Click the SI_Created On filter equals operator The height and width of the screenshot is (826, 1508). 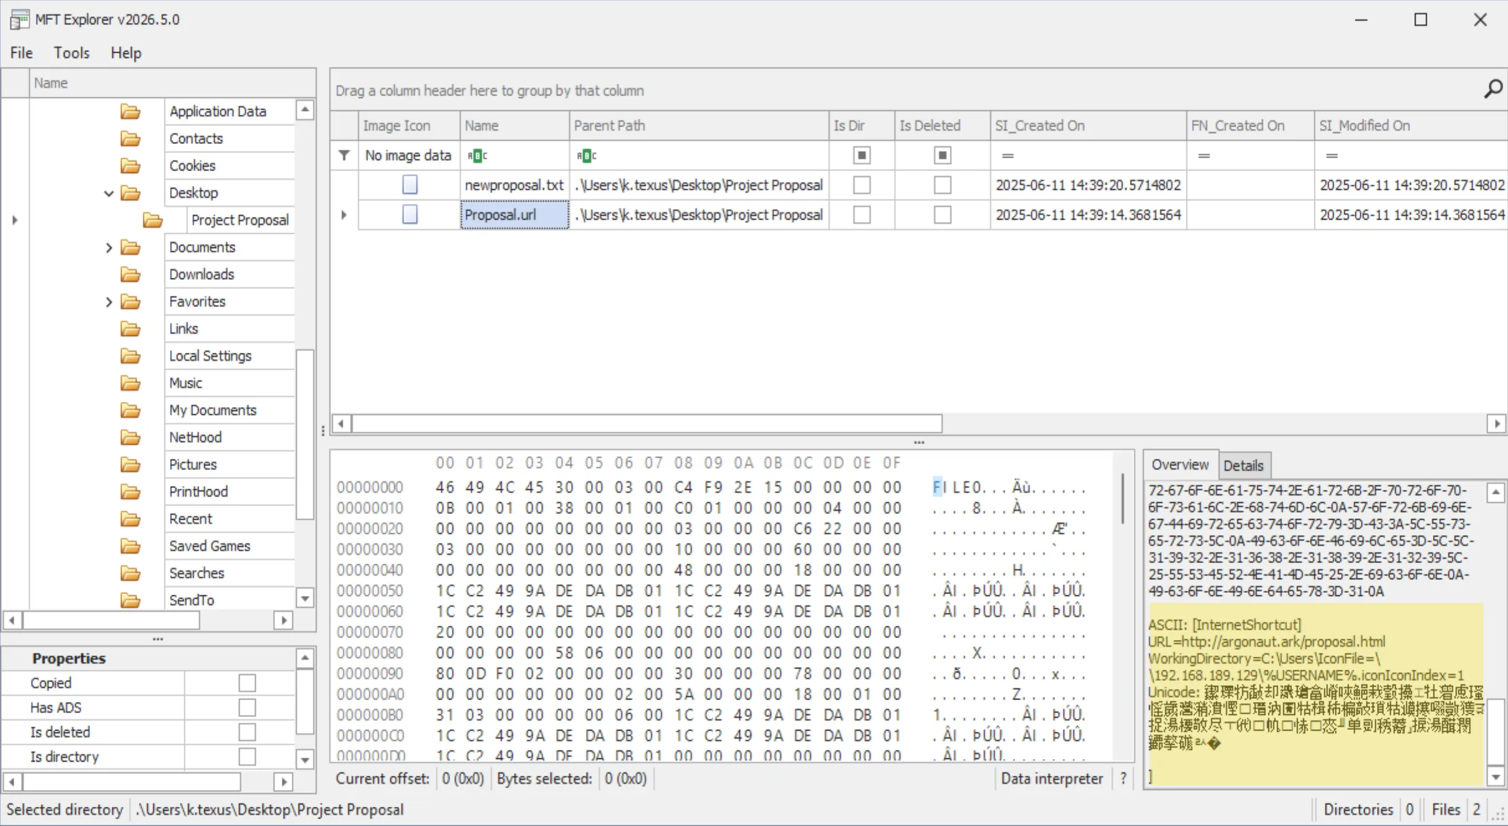point(1008,156)
